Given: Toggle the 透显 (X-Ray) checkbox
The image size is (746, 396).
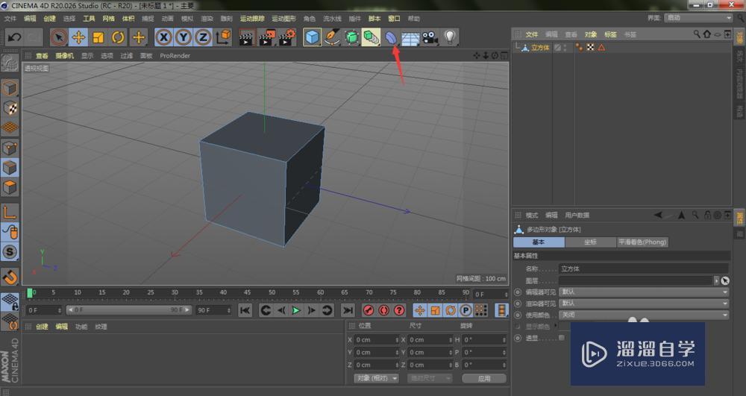Looking at the screenshot, I should coord(562,338).
